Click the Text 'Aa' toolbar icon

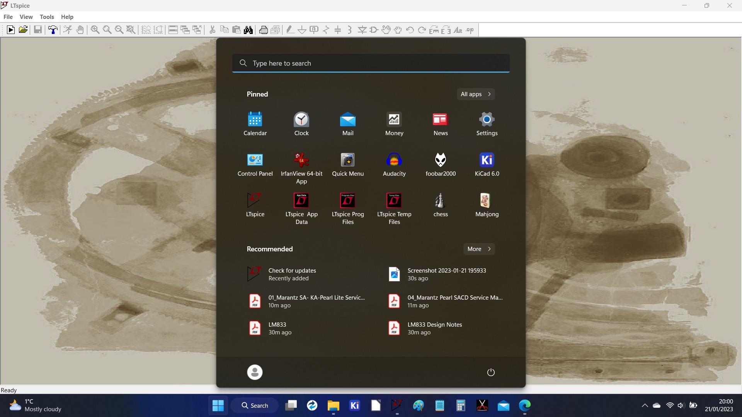tap(458, 30)
